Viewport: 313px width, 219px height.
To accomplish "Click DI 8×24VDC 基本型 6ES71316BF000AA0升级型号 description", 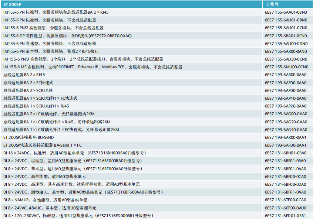I will pos(73,169).
